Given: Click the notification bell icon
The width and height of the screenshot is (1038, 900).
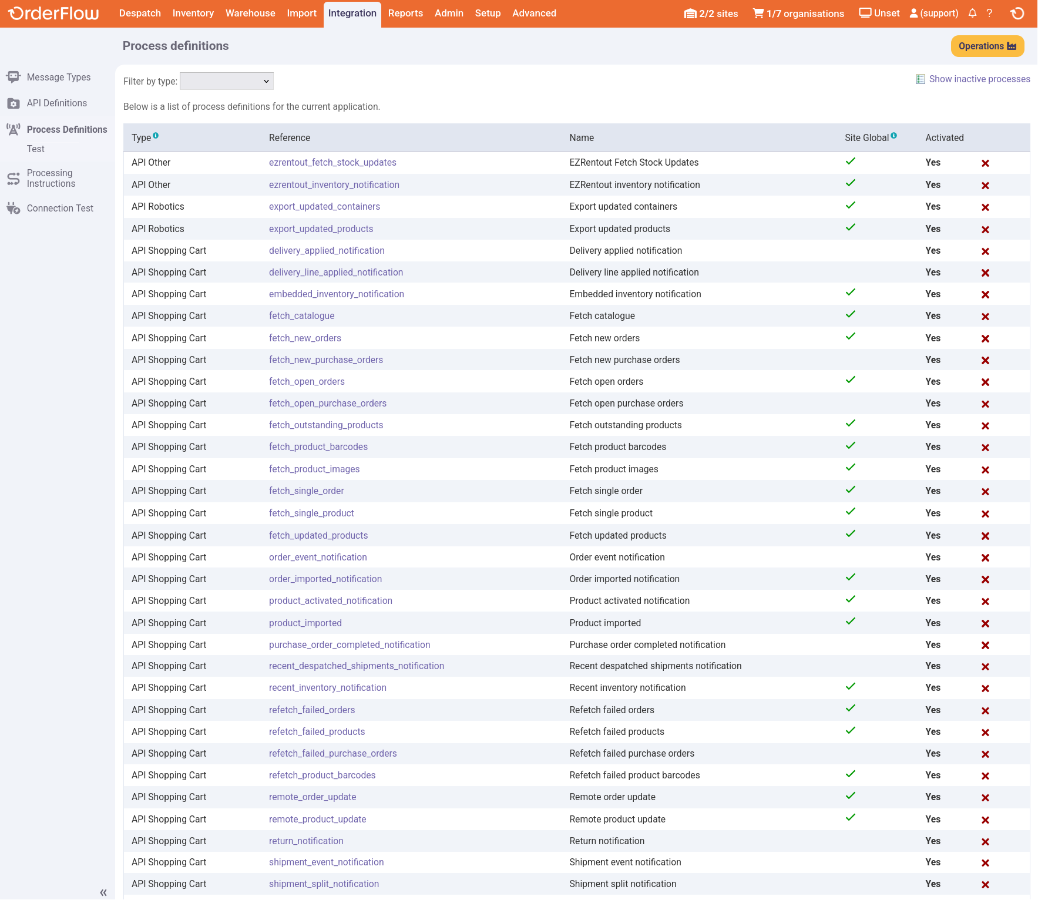Looking at the screenshot, I should (x=972, y=13).
